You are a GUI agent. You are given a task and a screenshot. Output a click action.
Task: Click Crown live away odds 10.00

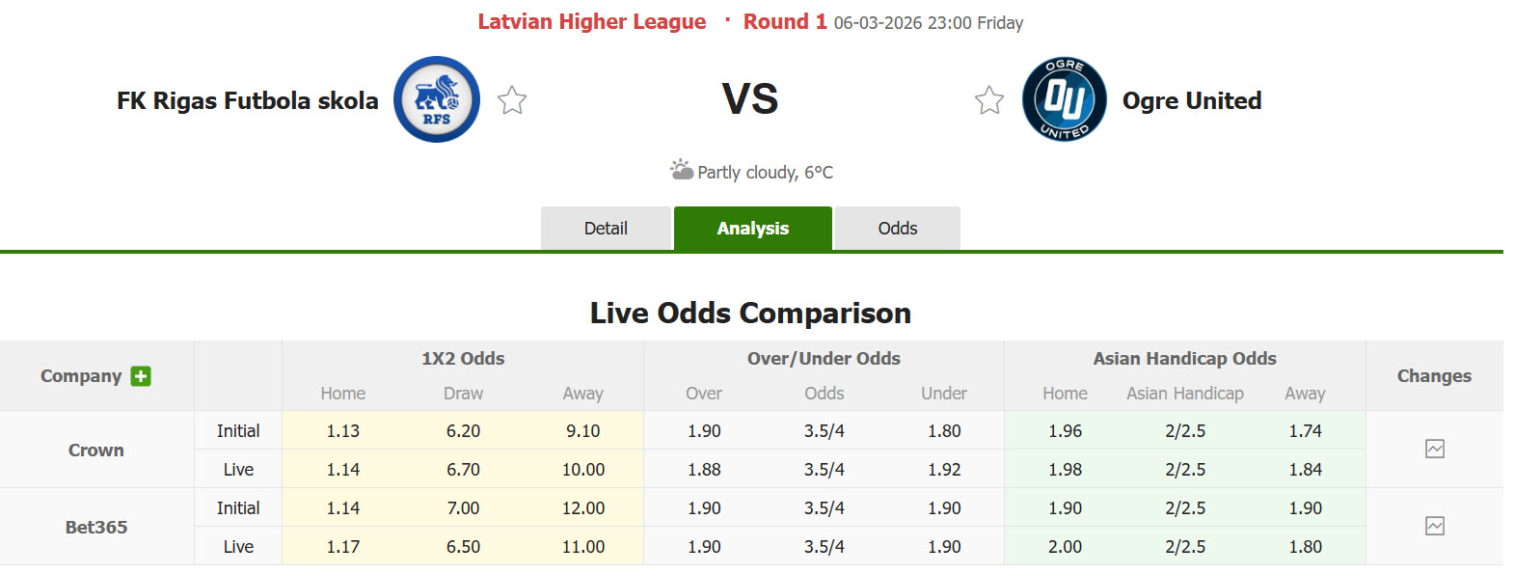click(583, 470)
